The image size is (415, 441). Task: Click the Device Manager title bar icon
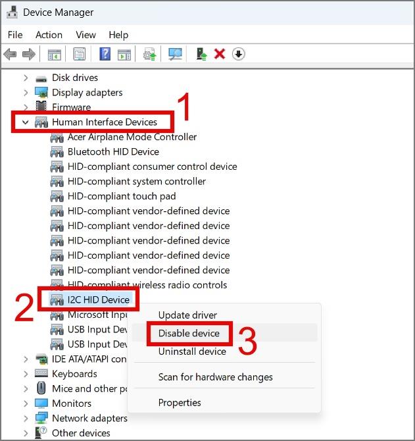point(12,12)
